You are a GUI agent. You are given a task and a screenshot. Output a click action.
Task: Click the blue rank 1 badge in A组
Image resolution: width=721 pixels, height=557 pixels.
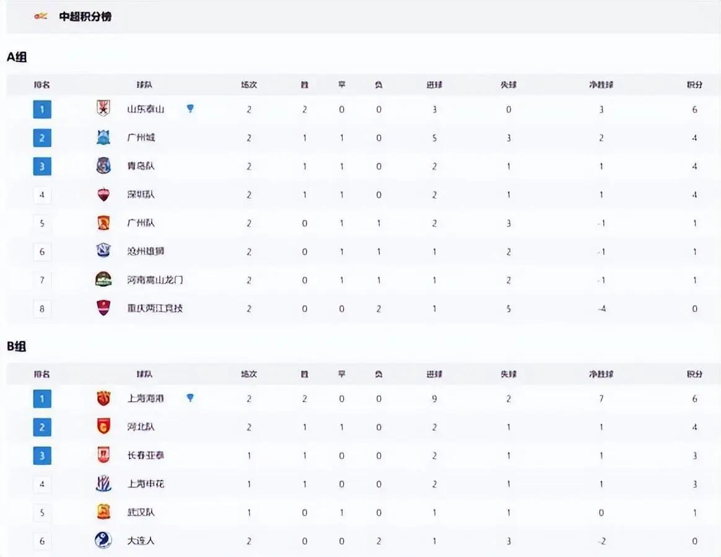click(x=42, y=110)
